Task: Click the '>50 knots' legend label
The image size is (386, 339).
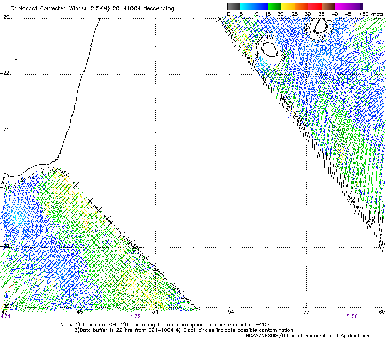Action: [x=371, y=14]
